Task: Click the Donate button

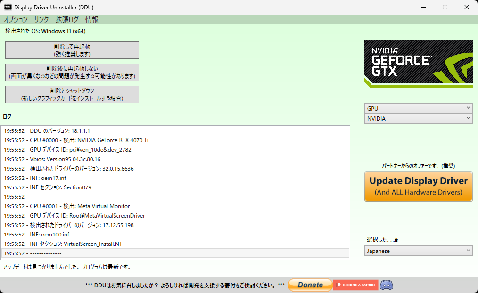Action: [x=310, y=285]
